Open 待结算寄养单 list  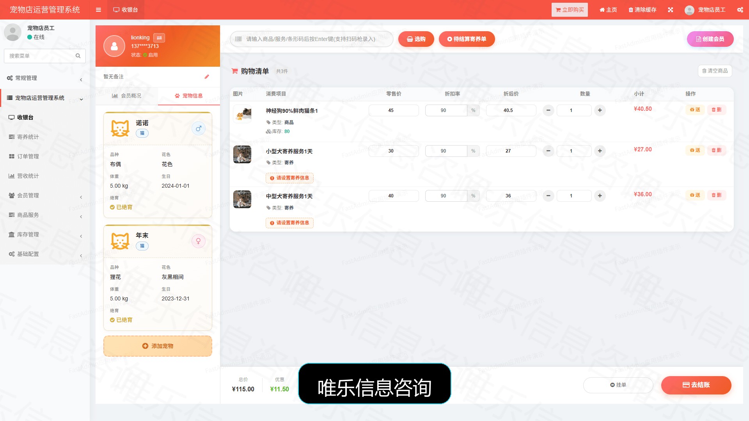[x=467, y=39]
